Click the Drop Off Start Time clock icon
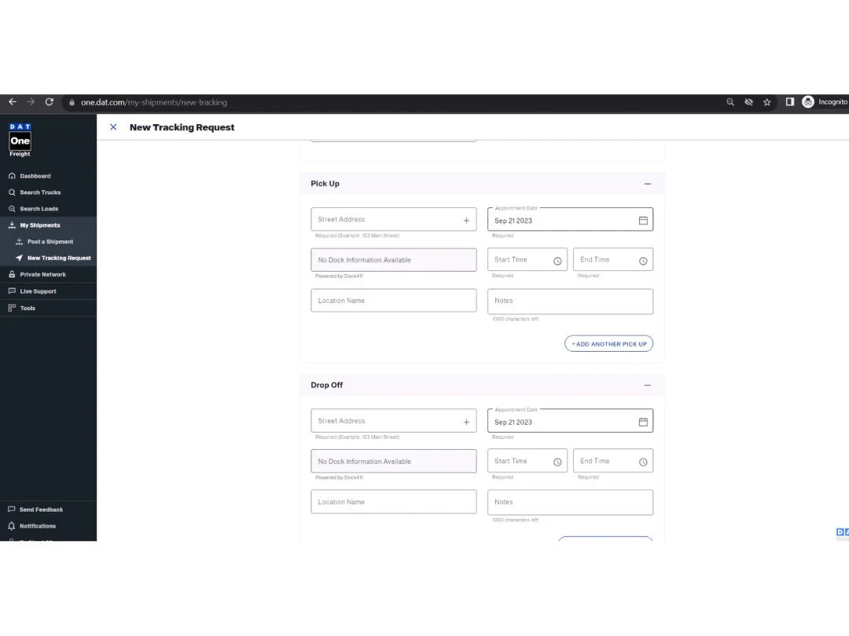 tap(557, 462)
